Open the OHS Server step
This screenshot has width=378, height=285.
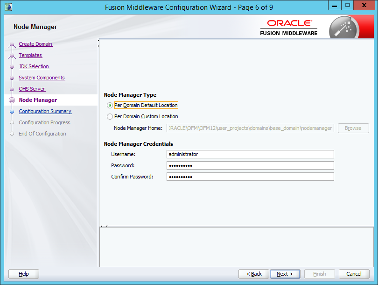32,89
